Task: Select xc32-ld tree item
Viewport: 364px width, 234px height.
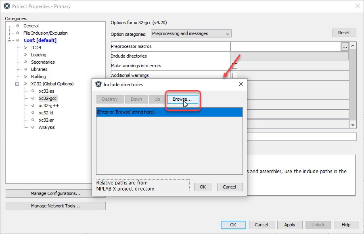Action: (46, 113)
